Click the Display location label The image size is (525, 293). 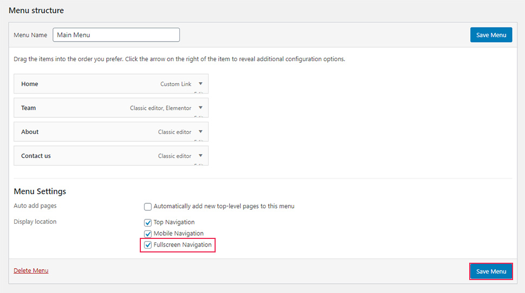pos(35,222)
